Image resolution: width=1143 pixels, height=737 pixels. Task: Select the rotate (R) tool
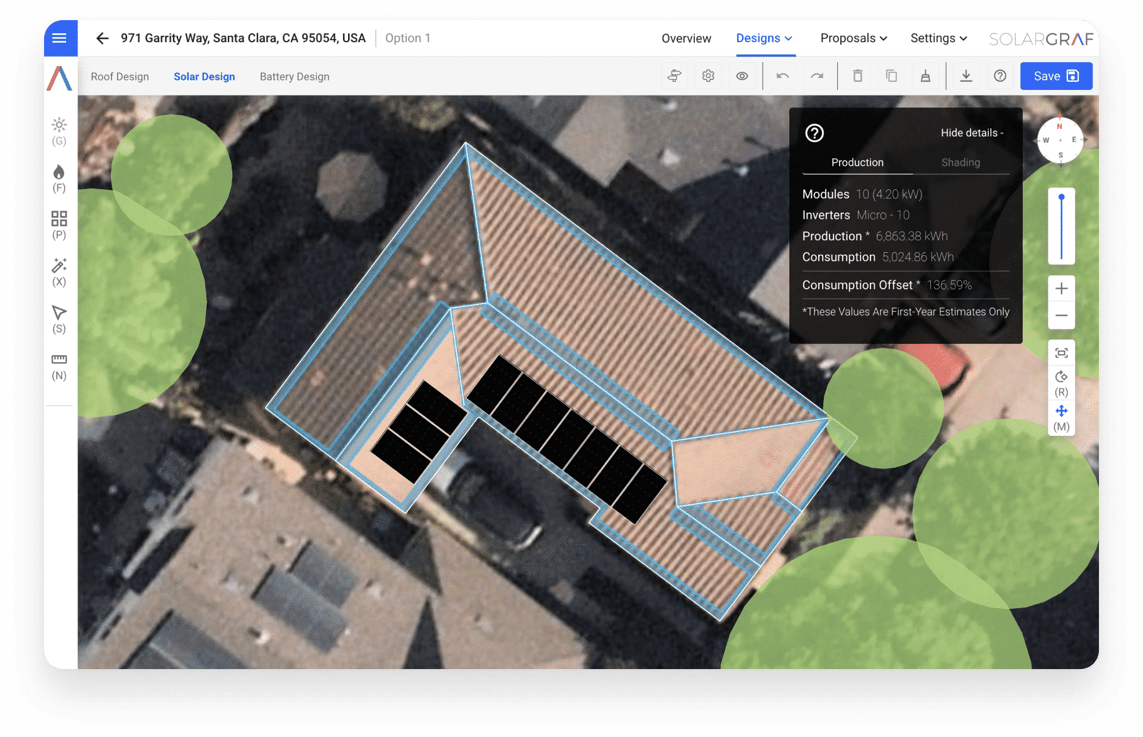click(1061, 384)
